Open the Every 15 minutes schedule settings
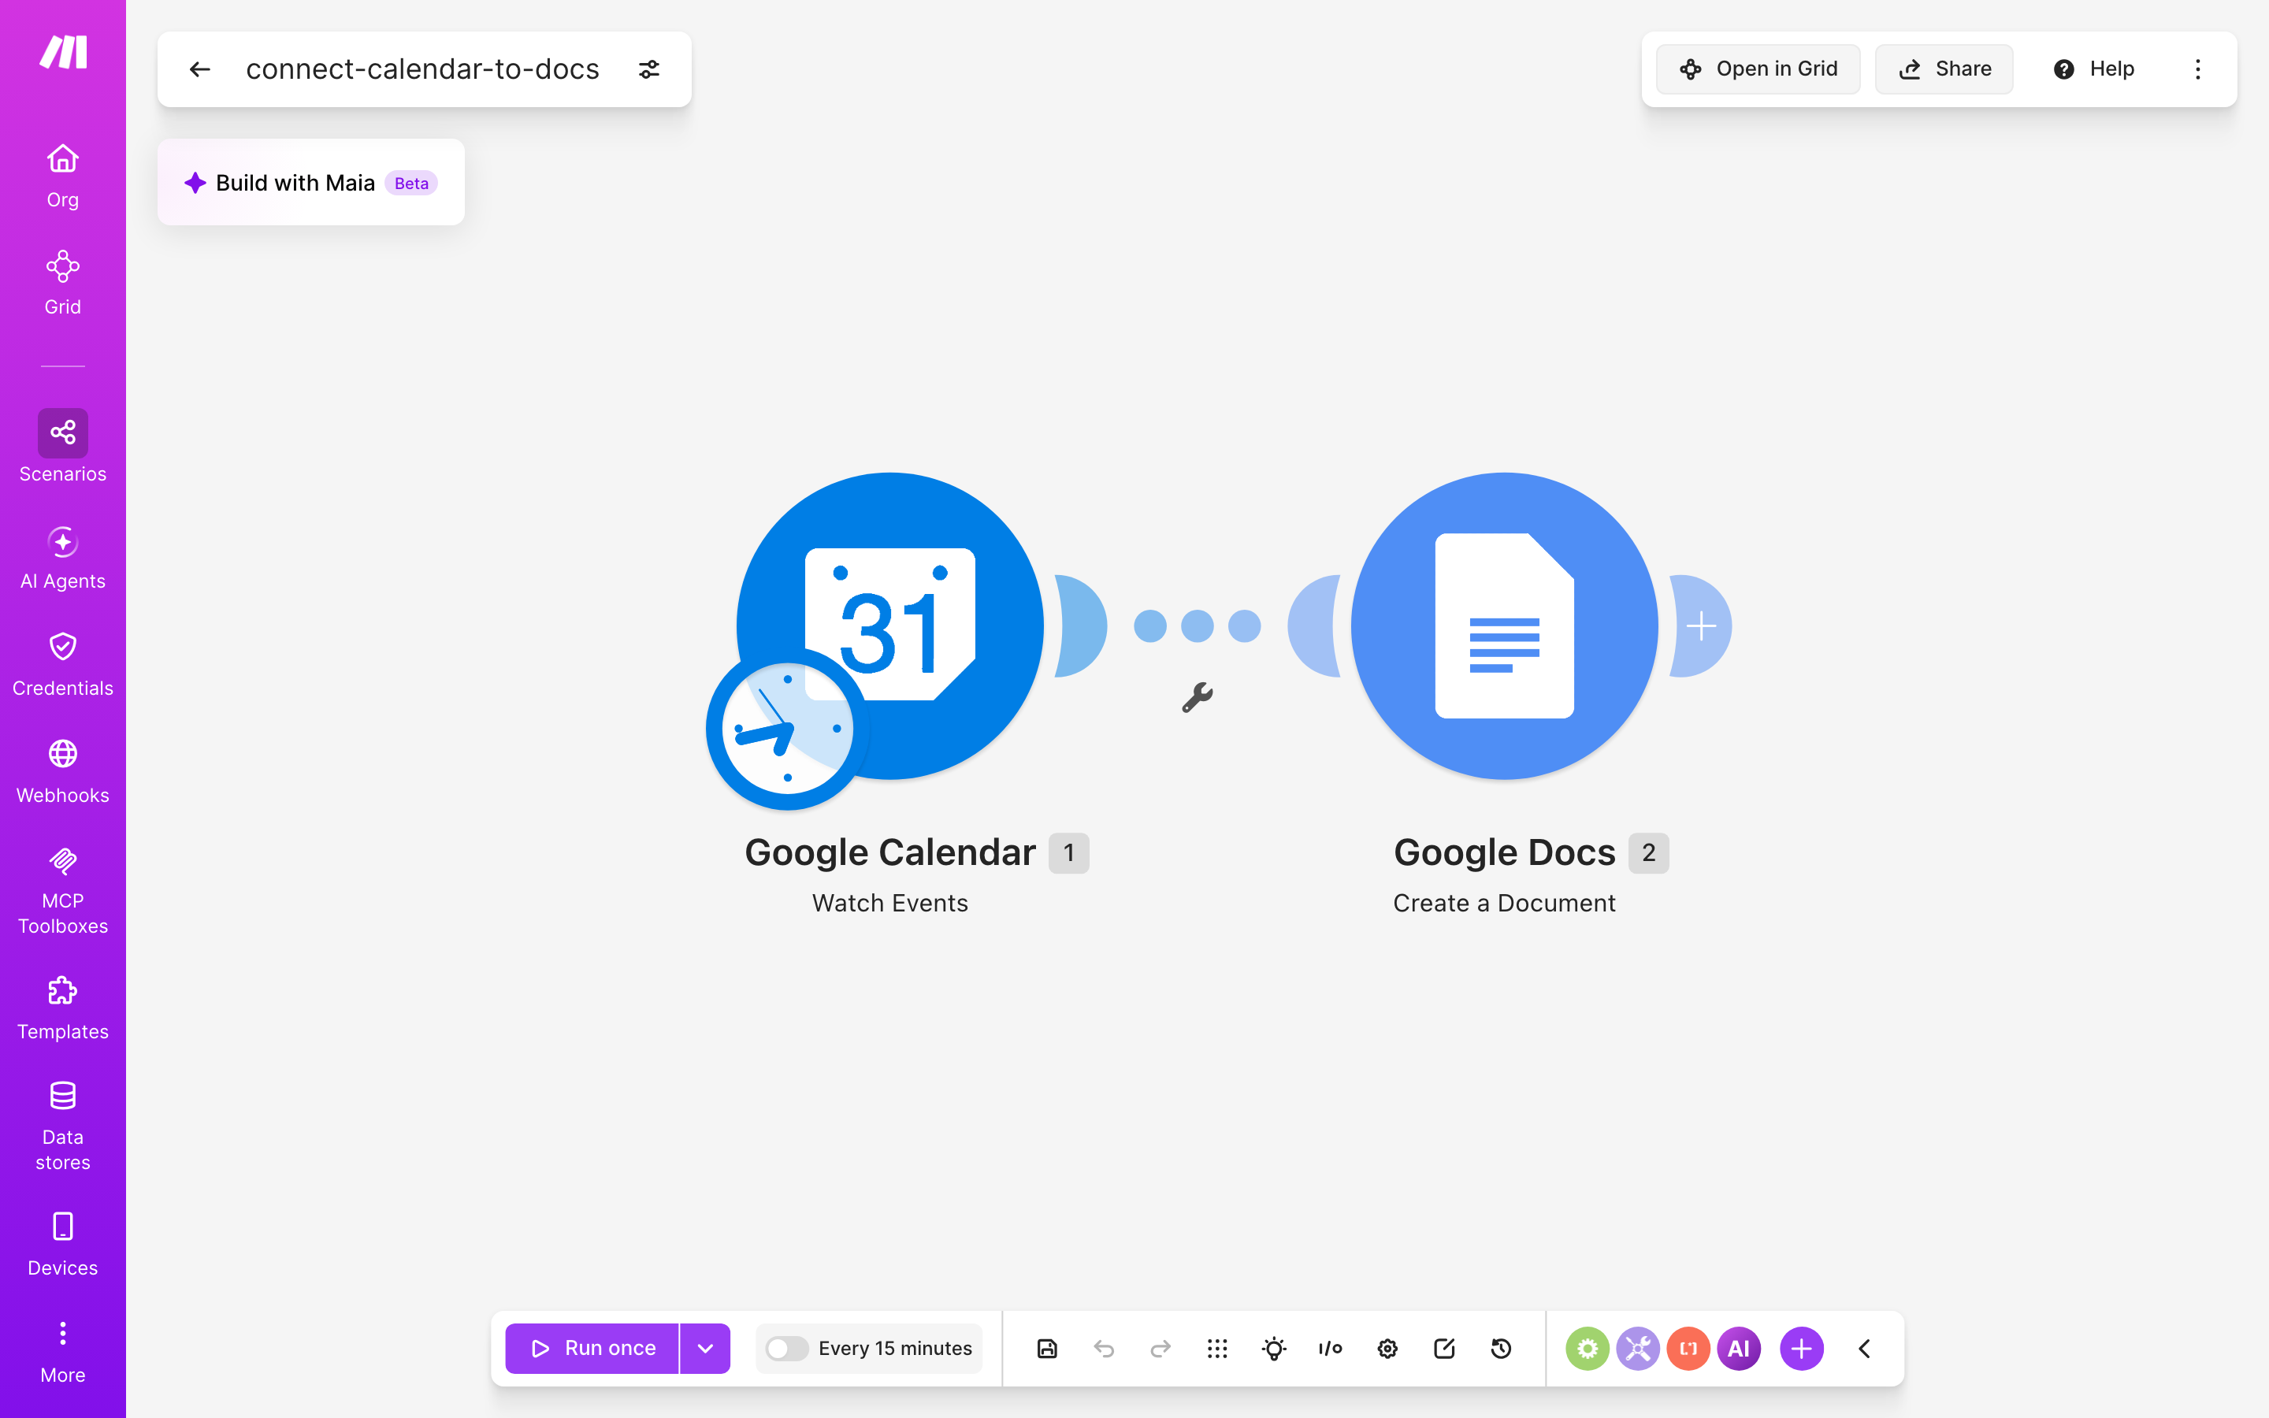Viewport: 2269px width, 1418px height. coord(894,1349)
